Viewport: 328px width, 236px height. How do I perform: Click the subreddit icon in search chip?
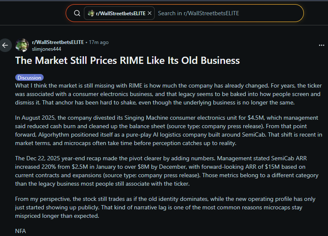click(x=91, y=14)
